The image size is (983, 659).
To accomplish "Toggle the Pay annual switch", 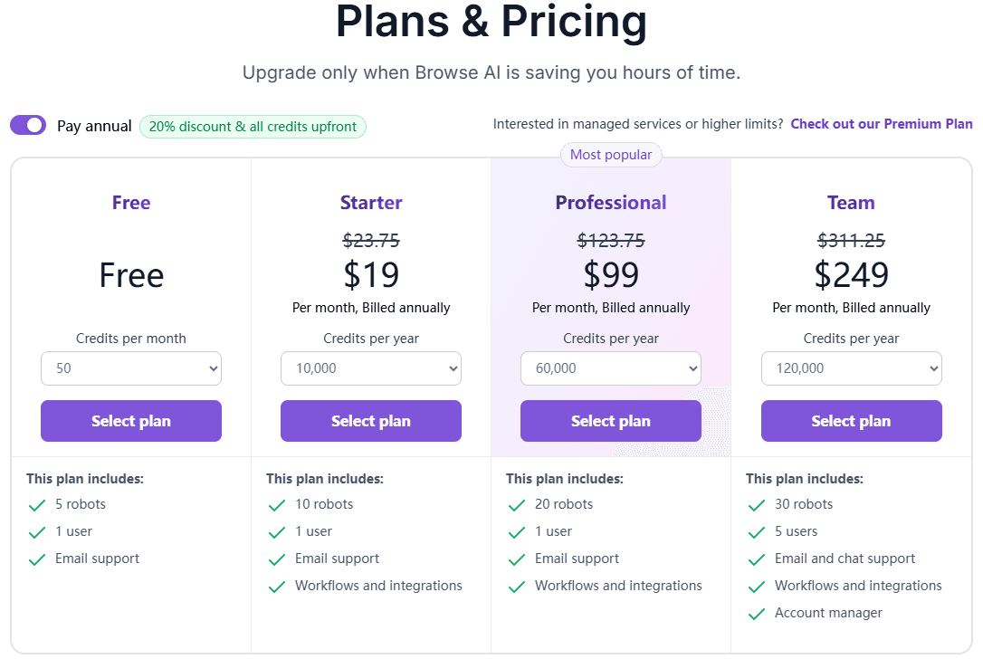I will pyautogui.click(x=28, y=125).
